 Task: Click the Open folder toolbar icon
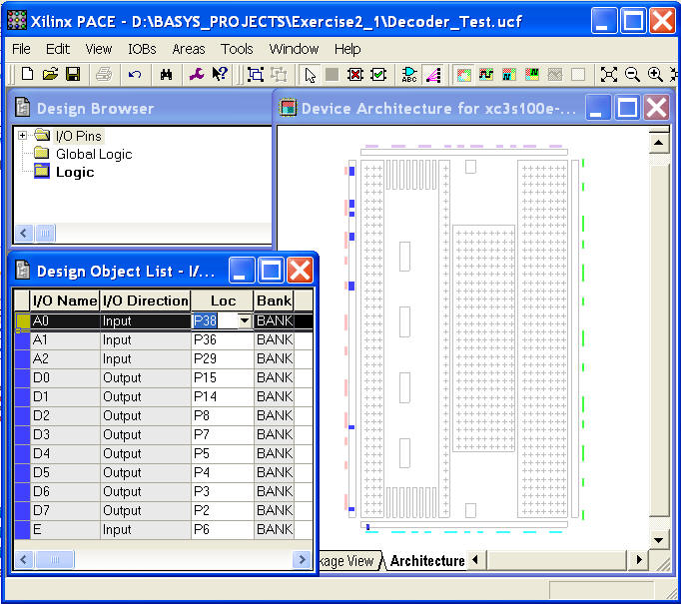50,74
